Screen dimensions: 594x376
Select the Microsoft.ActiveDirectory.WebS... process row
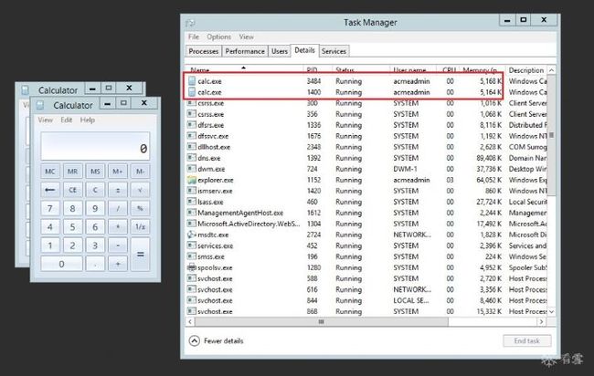[x=366, y=224]
